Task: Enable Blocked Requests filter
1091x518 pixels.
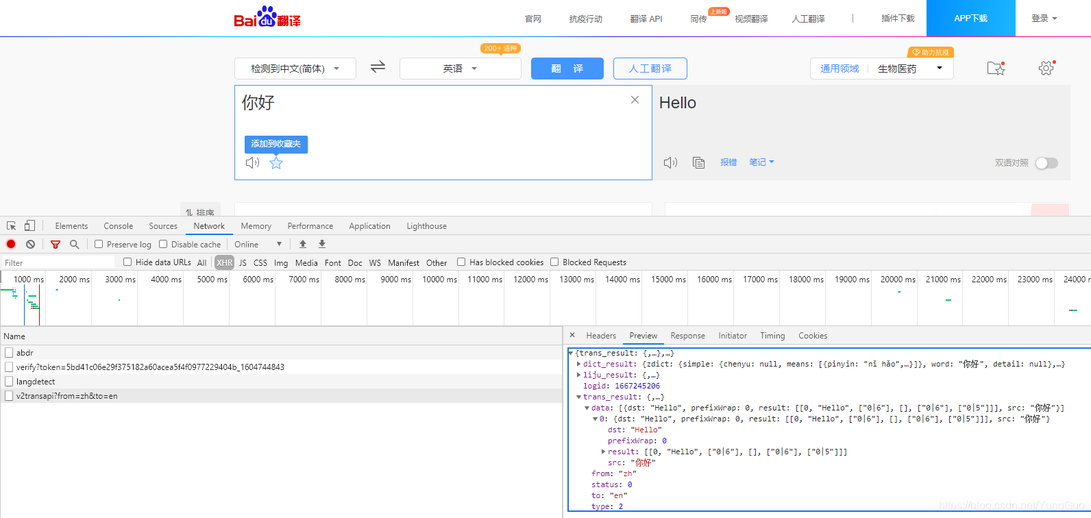Action: click(554, 262)
